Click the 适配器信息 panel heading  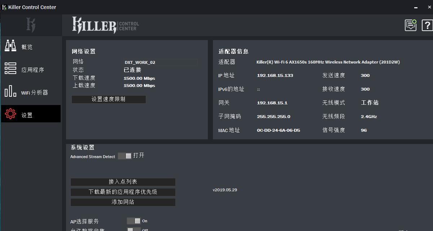[233, 52]
